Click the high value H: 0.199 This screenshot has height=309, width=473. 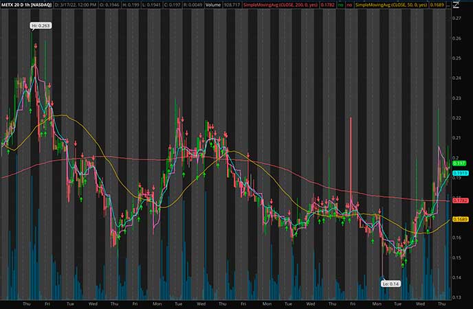(x=131, y=5)
